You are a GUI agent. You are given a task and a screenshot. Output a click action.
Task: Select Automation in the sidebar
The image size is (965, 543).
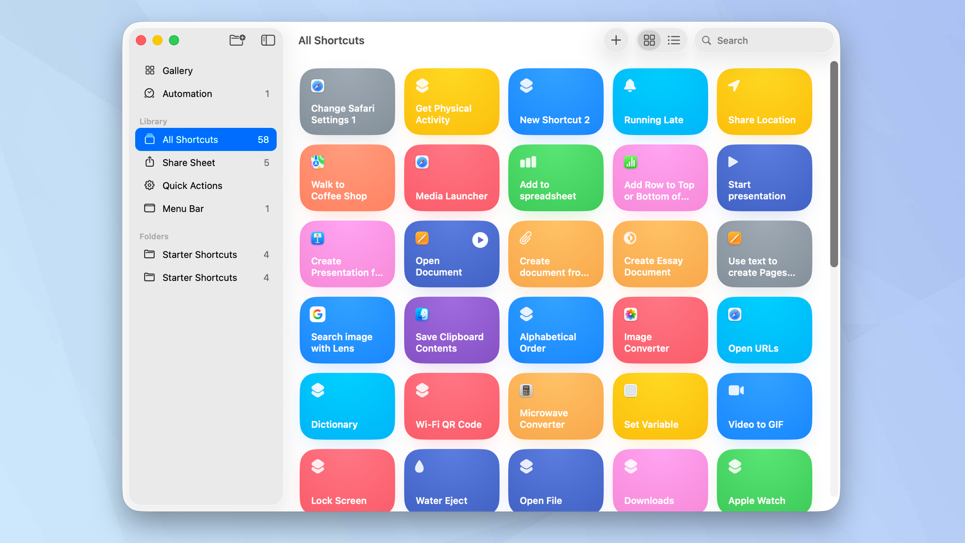(x=187, y=94)
